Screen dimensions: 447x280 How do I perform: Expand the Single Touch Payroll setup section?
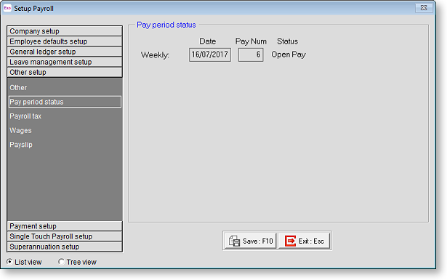click(x=65, y=236)
